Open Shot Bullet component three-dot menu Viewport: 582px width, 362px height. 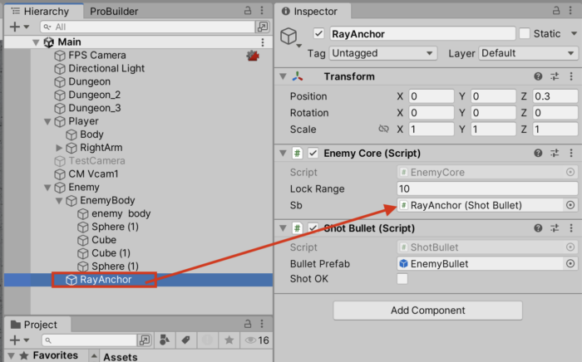pyautogui.click(x=570, y=228)
